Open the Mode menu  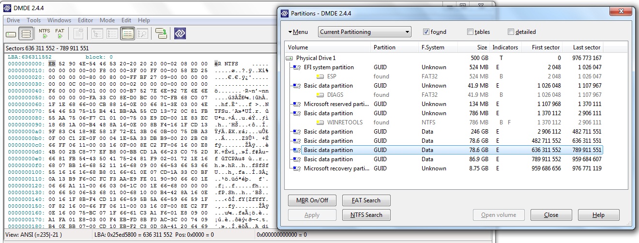[x=107, y=20]
